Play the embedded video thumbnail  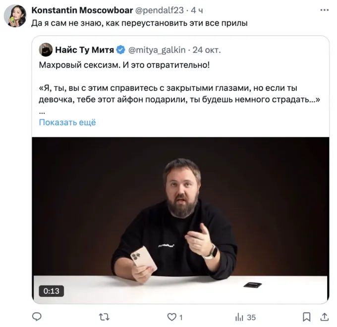[x=180, y=220]
